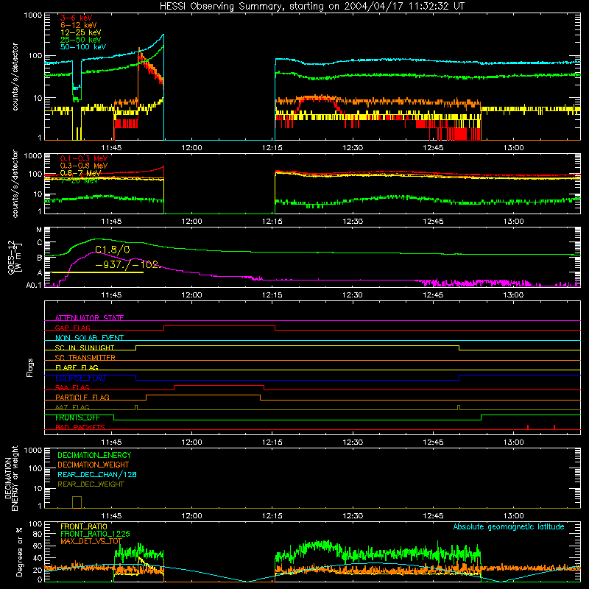Click '11:45' under the Flags panel
The width and height of the screenshot is (589, 589).
pos(111,442)
